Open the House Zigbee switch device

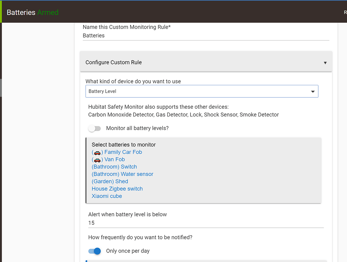click(117, 189)
